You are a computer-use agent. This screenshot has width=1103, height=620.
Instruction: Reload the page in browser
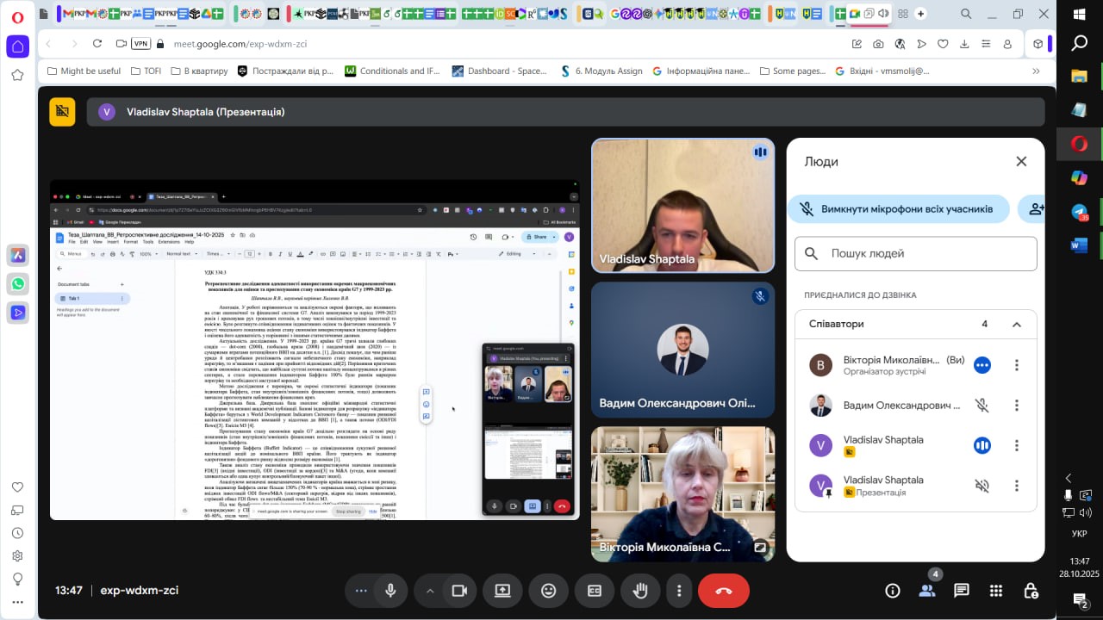click(97, 44)
